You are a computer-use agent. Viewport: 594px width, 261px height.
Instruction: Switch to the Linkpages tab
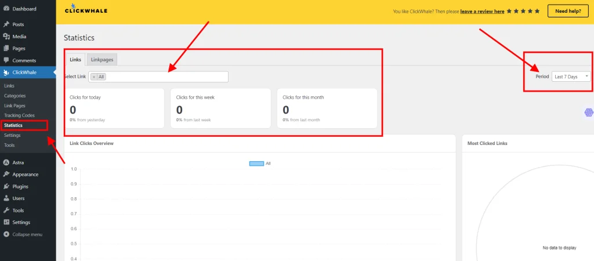pyautogui.click(x=102, y=60)
